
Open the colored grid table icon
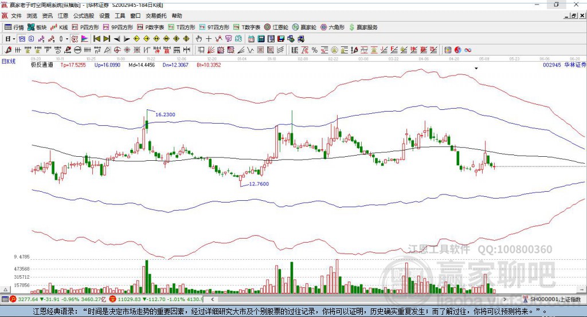(448, 50)
